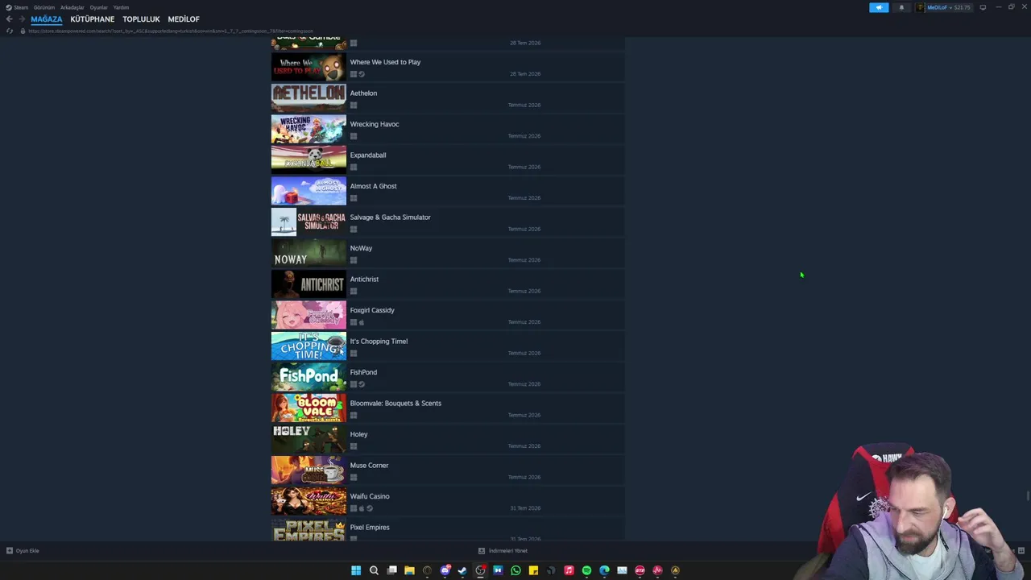The image size is (1031, 580).
Task: Click the Steam taskbar icon
Action: (462, 570)
